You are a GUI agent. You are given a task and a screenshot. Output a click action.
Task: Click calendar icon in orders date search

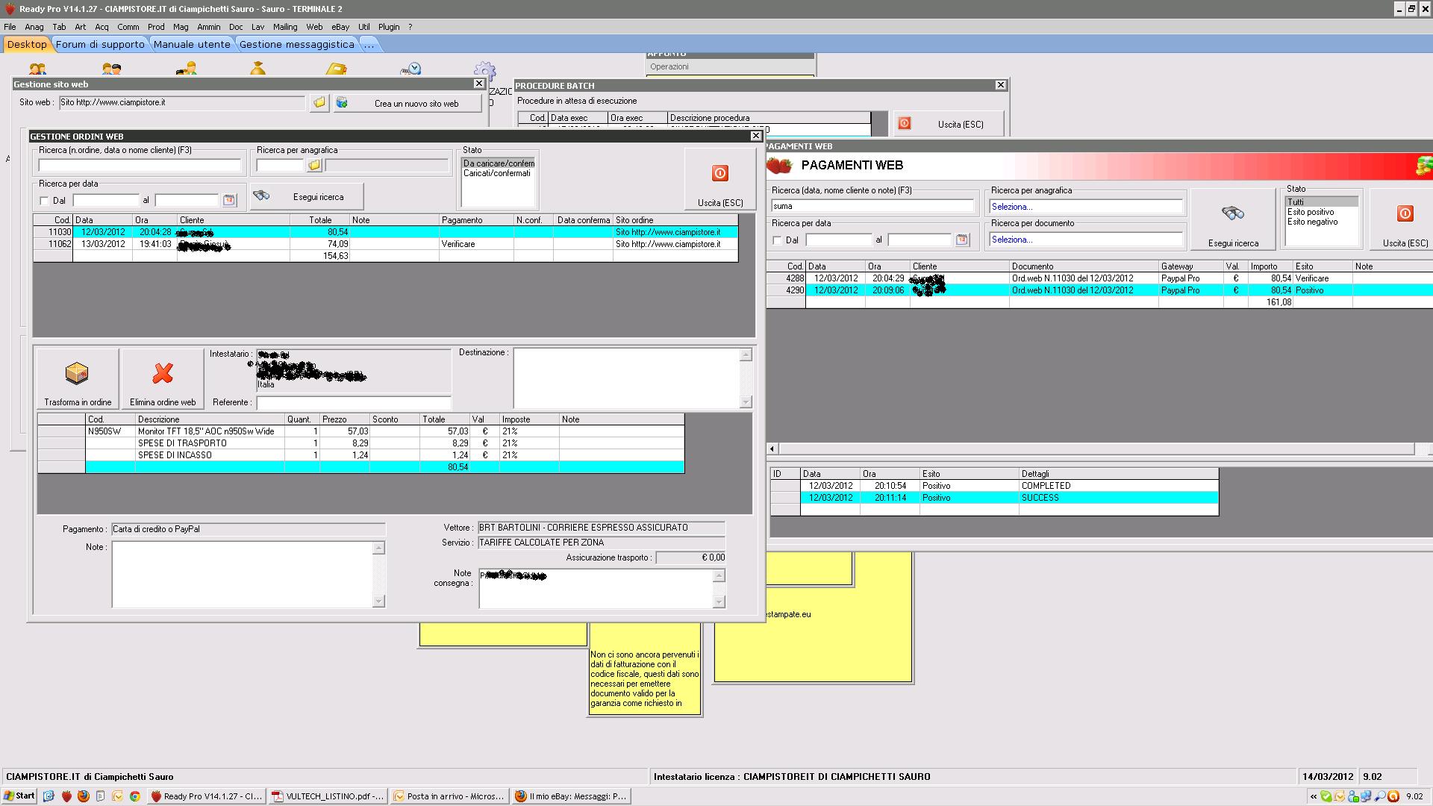pos(229,200)
